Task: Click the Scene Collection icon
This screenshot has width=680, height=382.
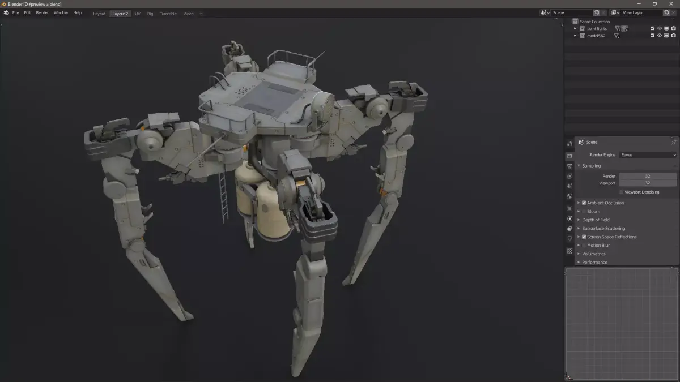Action: 575,22
